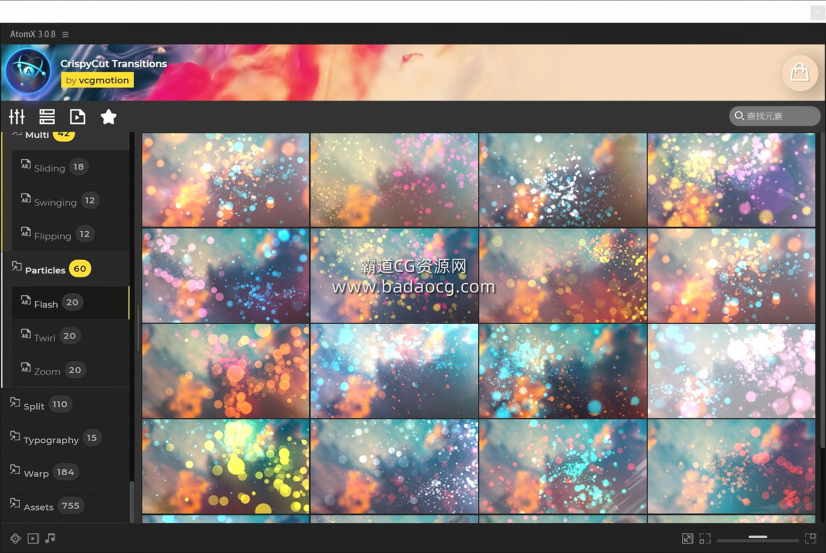Click the AE icon beside Sliding
The image size is (826, 553).
click(26, 164)
